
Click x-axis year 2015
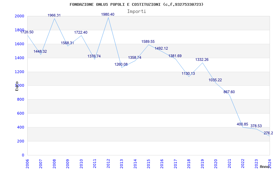(x=148, y=164)
